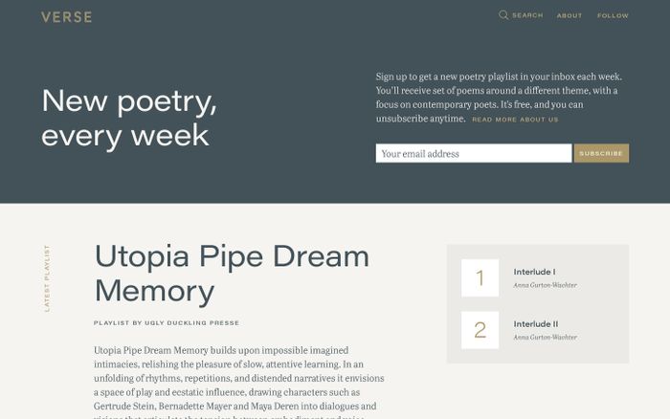Open the VERSE logo home link
This screenshot has height=419, width=670.
point(67,17)
